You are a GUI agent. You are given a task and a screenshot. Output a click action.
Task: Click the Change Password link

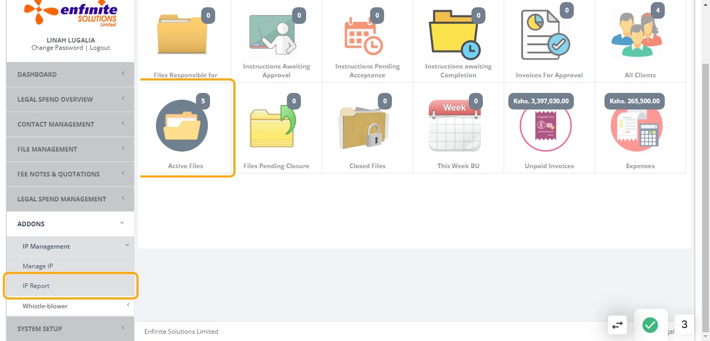[57, 48]
